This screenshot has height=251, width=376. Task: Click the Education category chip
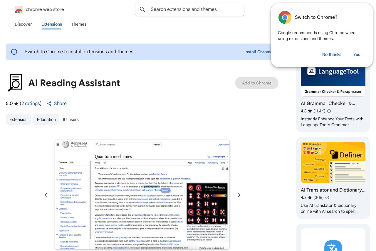(x=46, y=119)
